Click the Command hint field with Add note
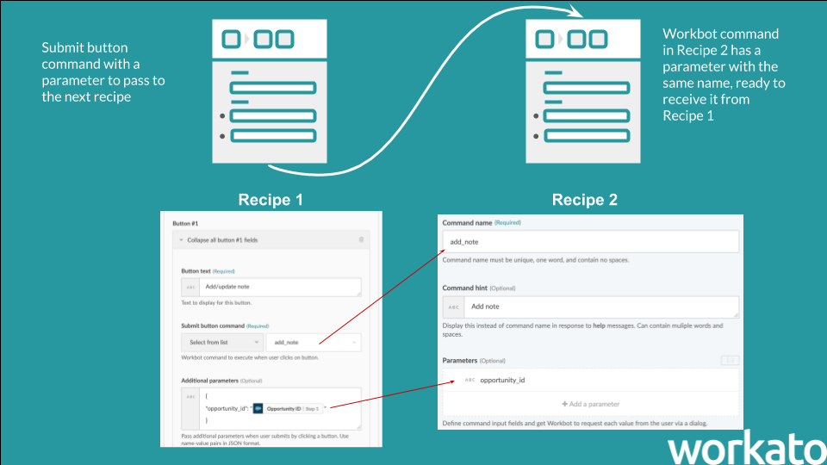This screenshot has width=827, height=465. click(601, 307)
